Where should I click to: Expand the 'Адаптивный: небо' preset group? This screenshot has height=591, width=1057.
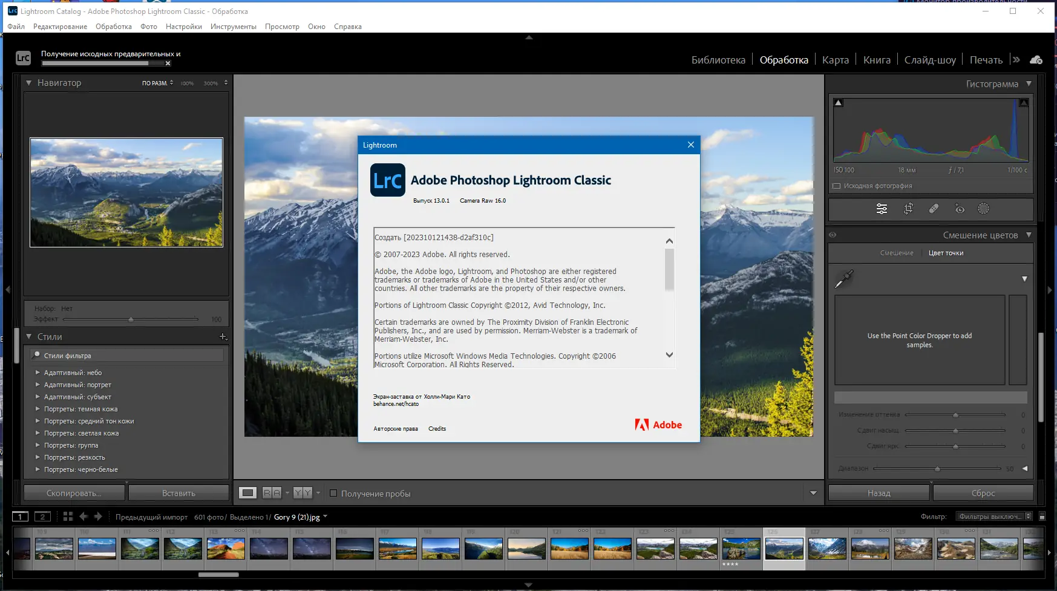coord(38,373)
